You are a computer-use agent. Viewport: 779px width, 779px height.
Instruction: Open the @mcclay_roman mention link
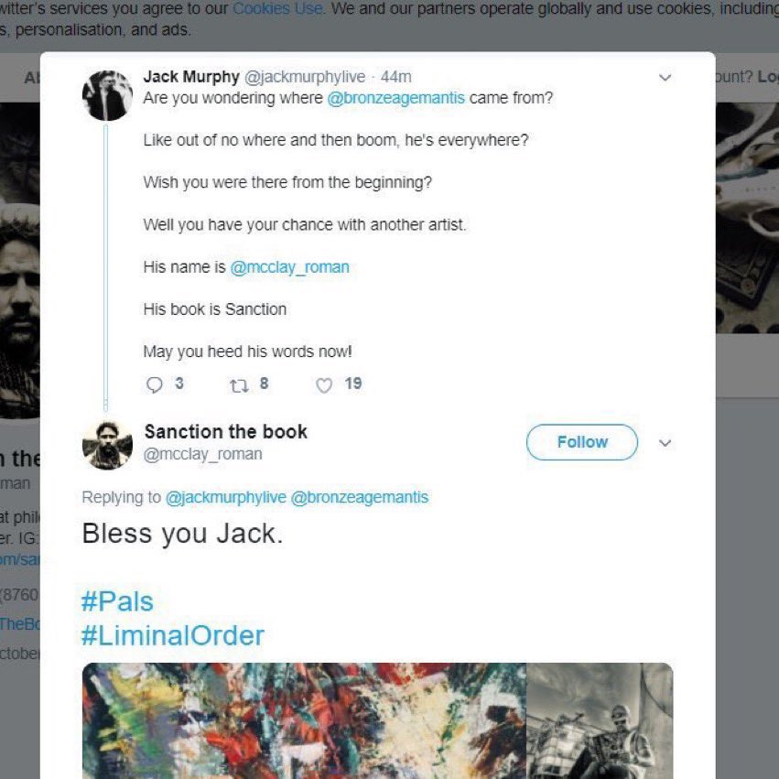289,267
